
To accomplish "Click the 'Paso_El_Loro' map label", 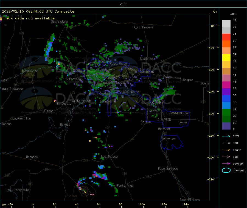I will tap(190, 200).
